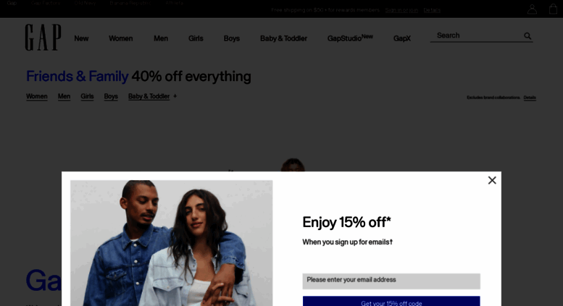Click Get your 15% off code button
This screenshot has height=306, width=563.
[391, 302]
